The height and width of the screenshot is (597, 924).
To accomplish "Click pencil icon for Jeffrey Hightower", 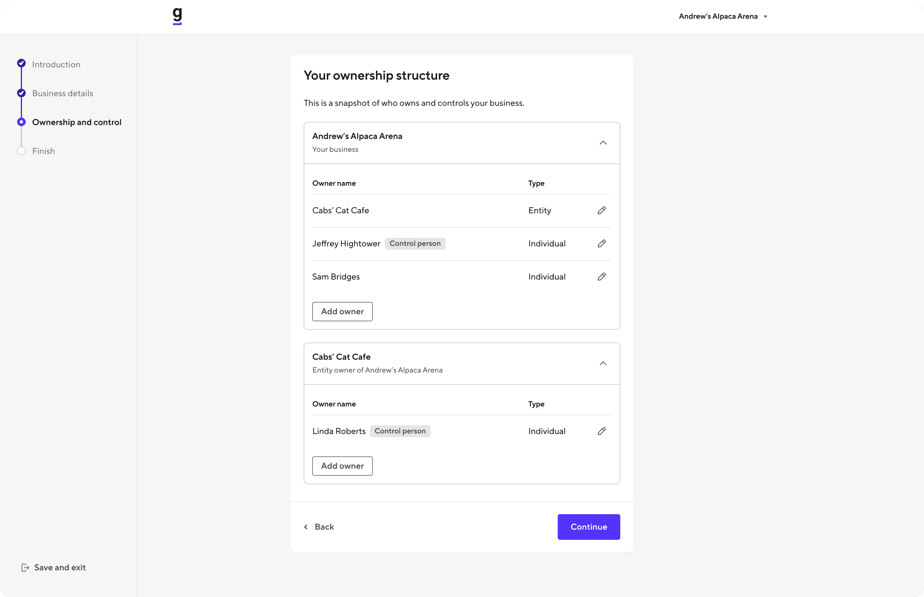I will (601, 243).
